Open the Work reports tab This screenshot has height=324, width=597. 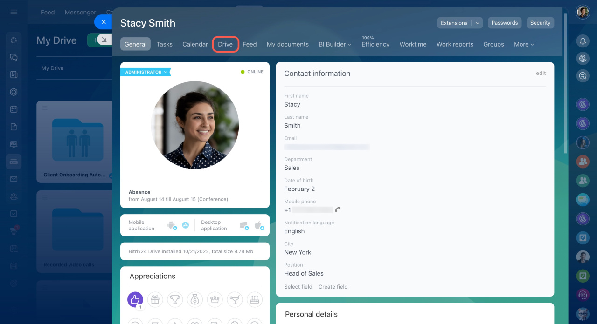(455, 44)
